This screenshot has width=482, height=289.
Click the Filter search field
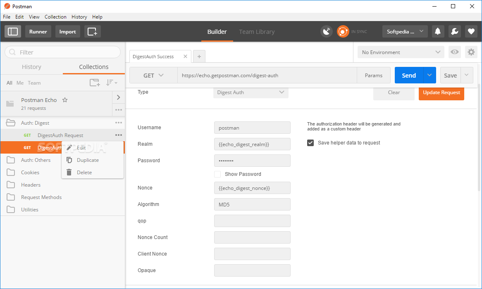(x=63, y=52)
